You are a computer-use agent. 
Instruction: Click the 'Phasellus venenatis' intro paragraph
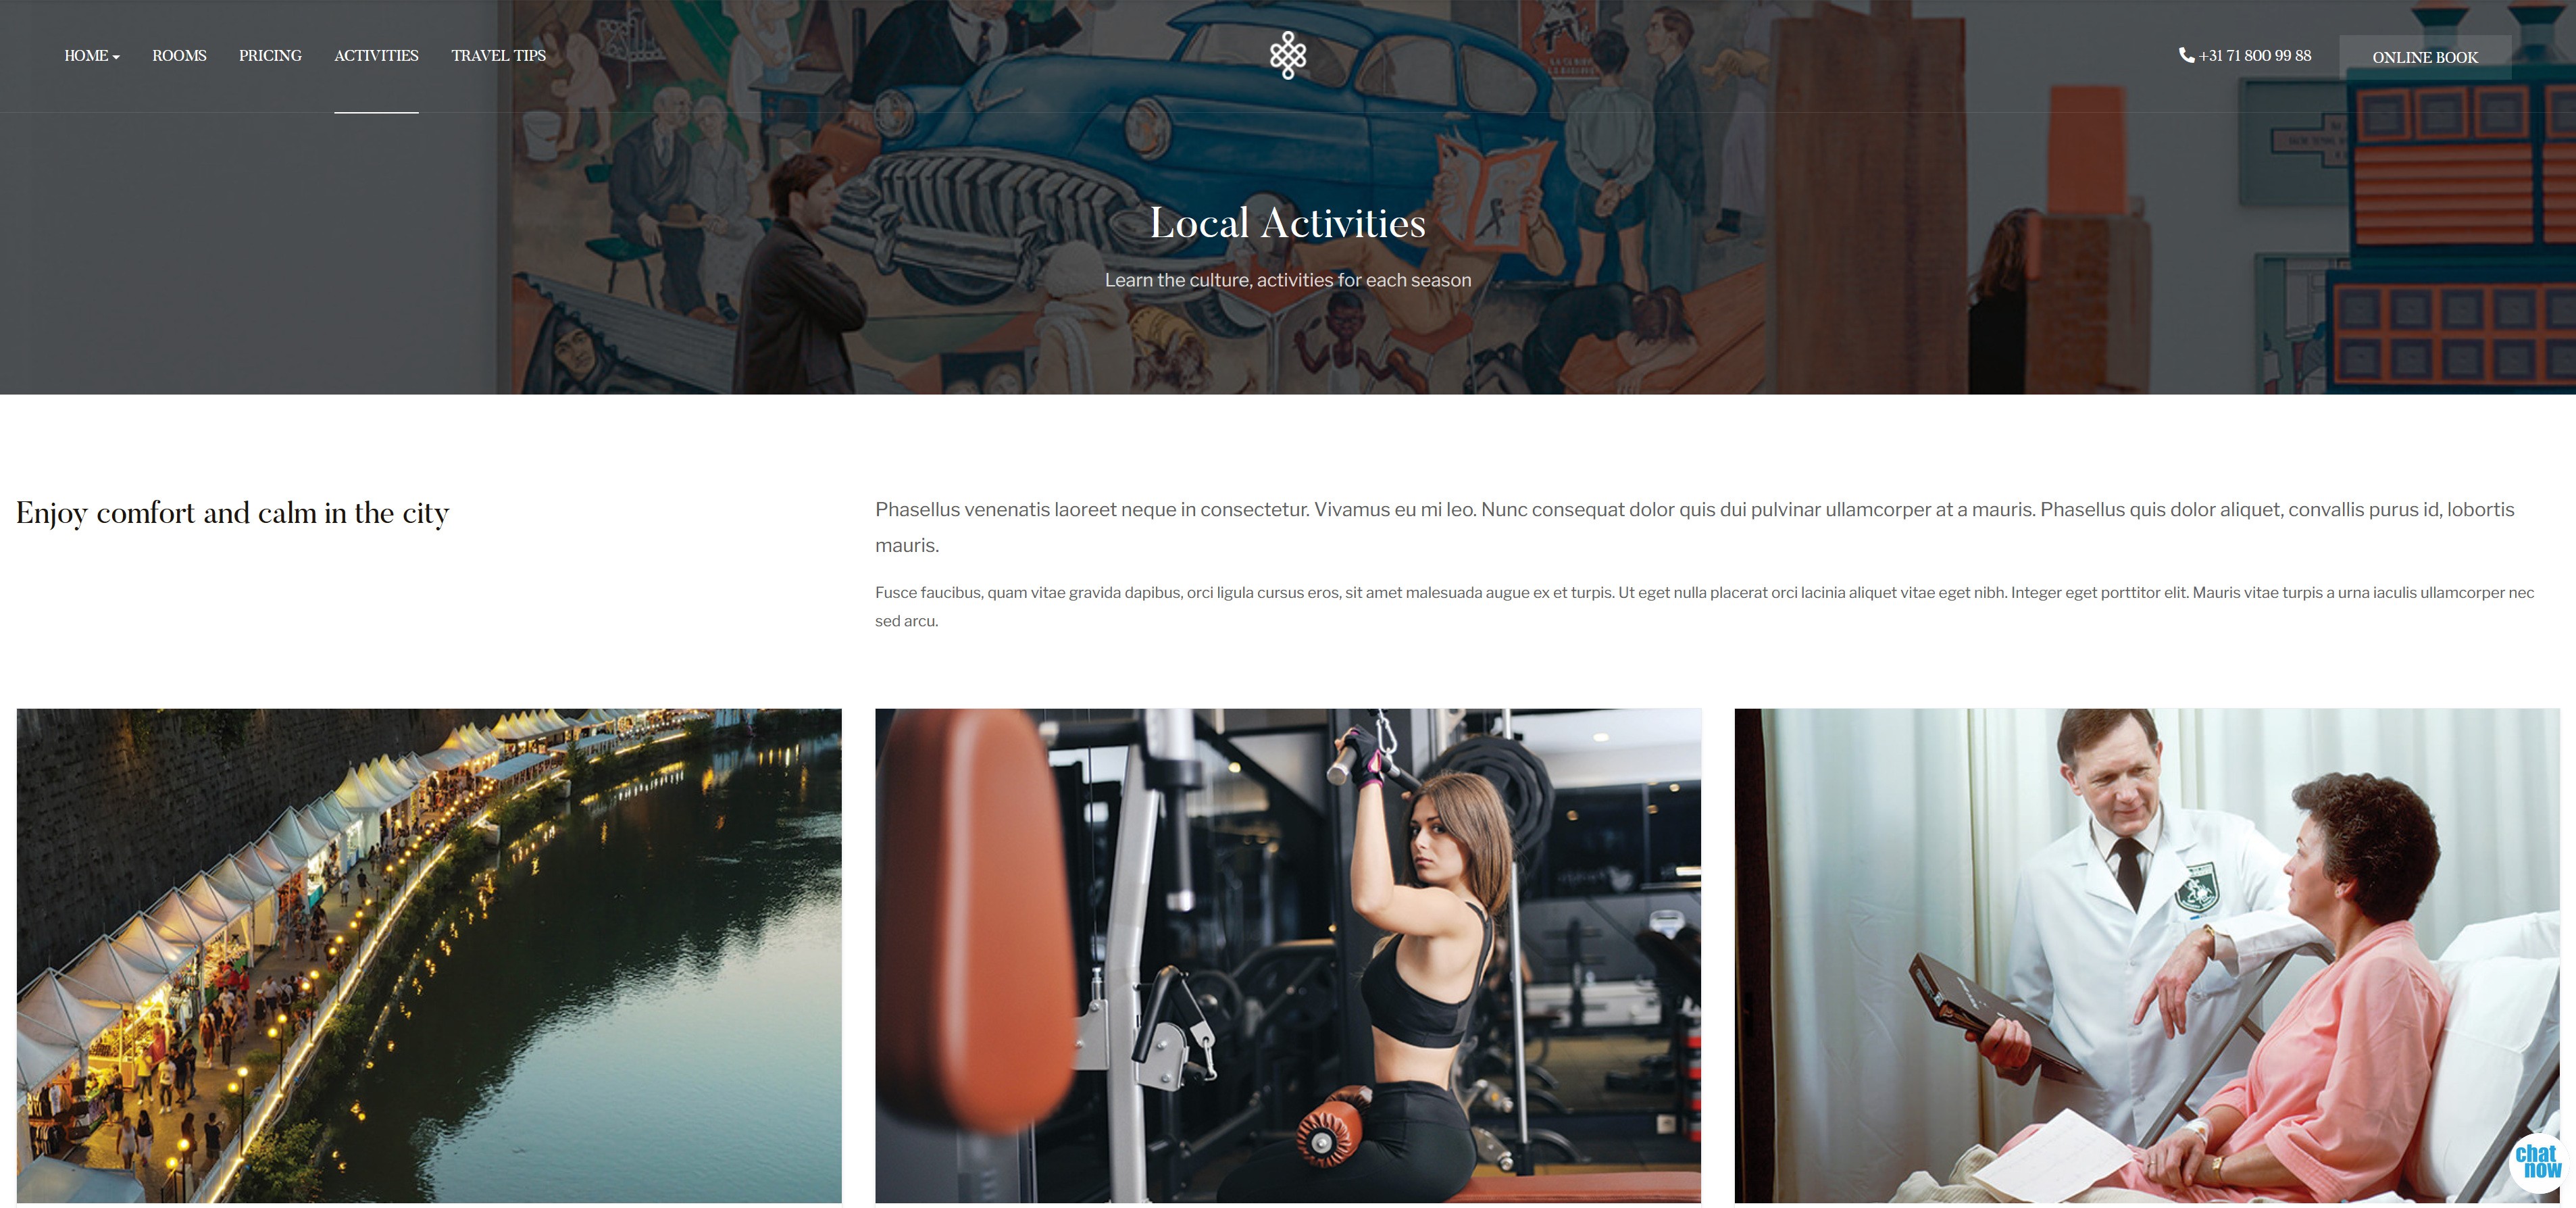pyautogui.click(x=1695, y=527)
